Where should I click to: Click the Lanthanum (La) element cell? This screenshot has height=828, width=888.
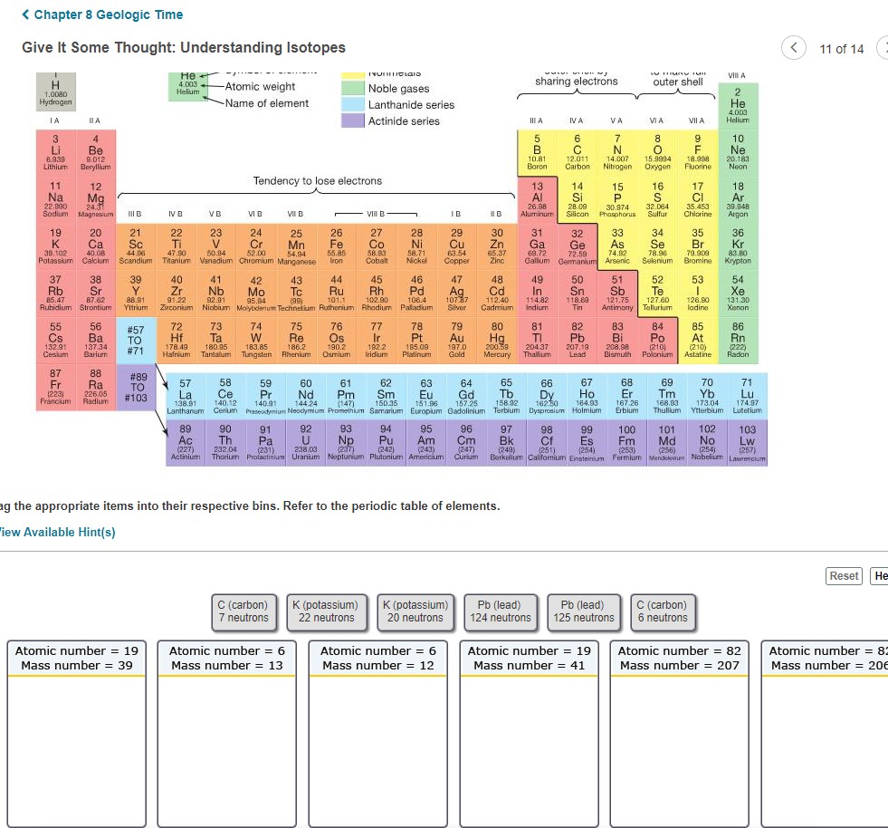186,396
